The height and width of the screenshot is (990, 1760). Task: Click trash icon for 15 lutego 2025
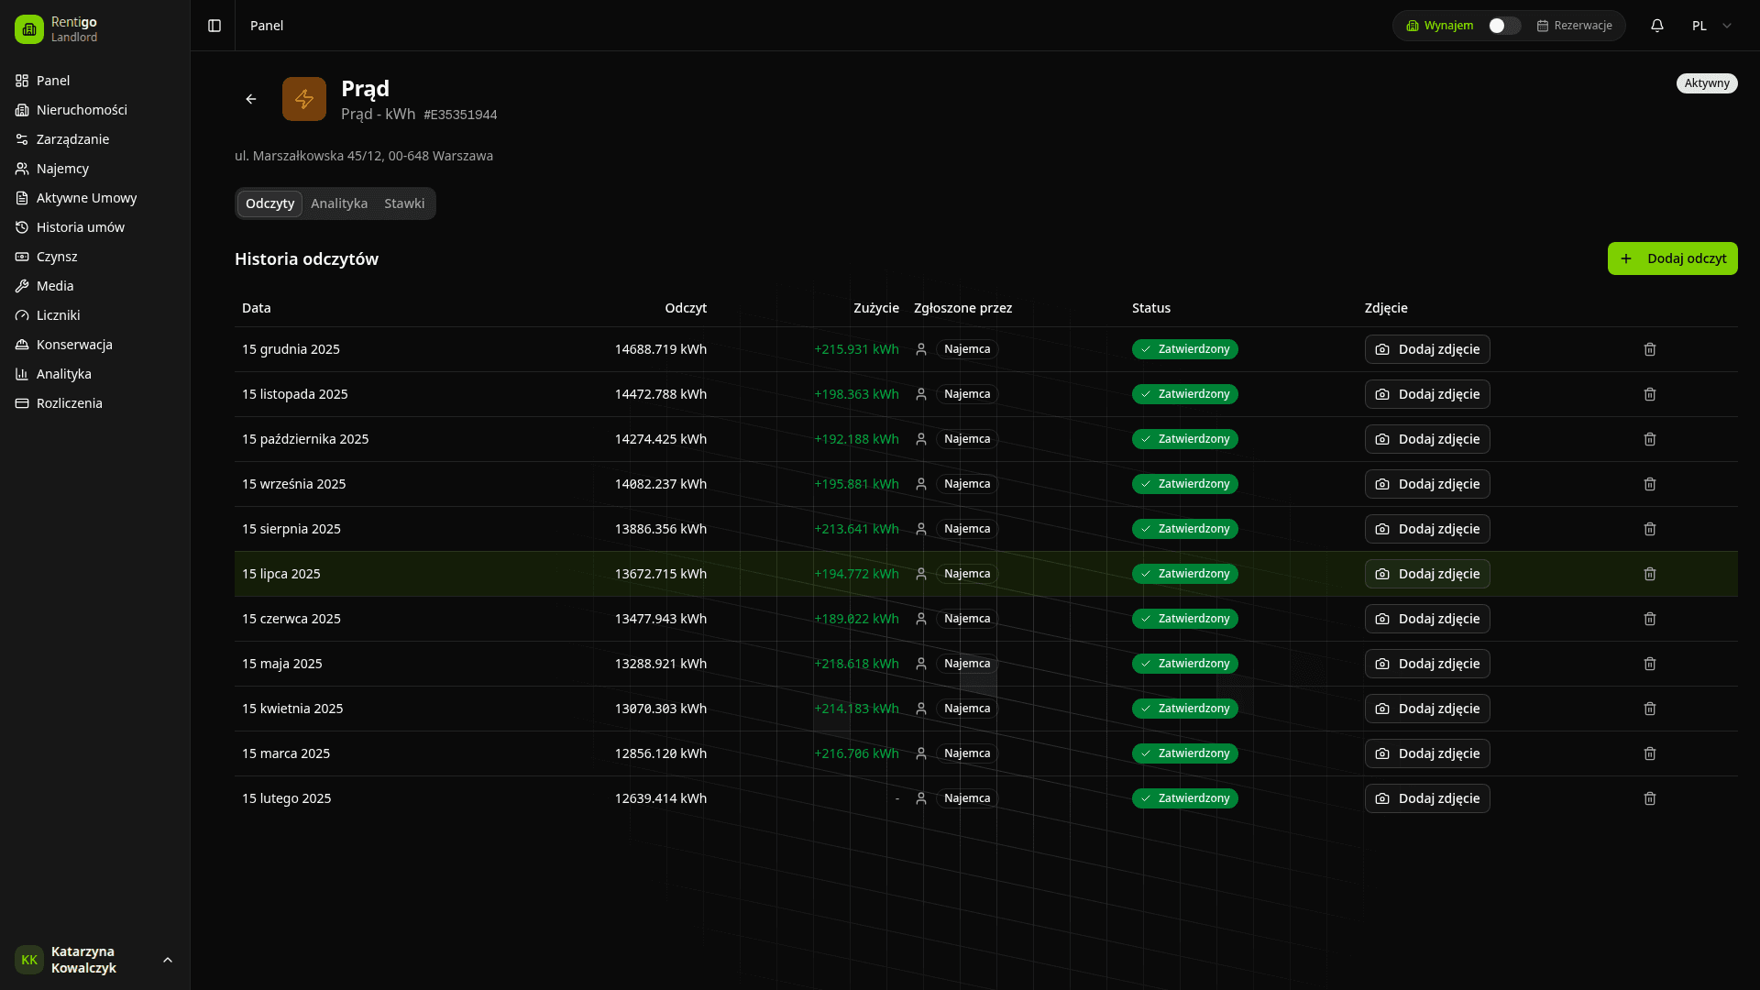[1649, 798]
